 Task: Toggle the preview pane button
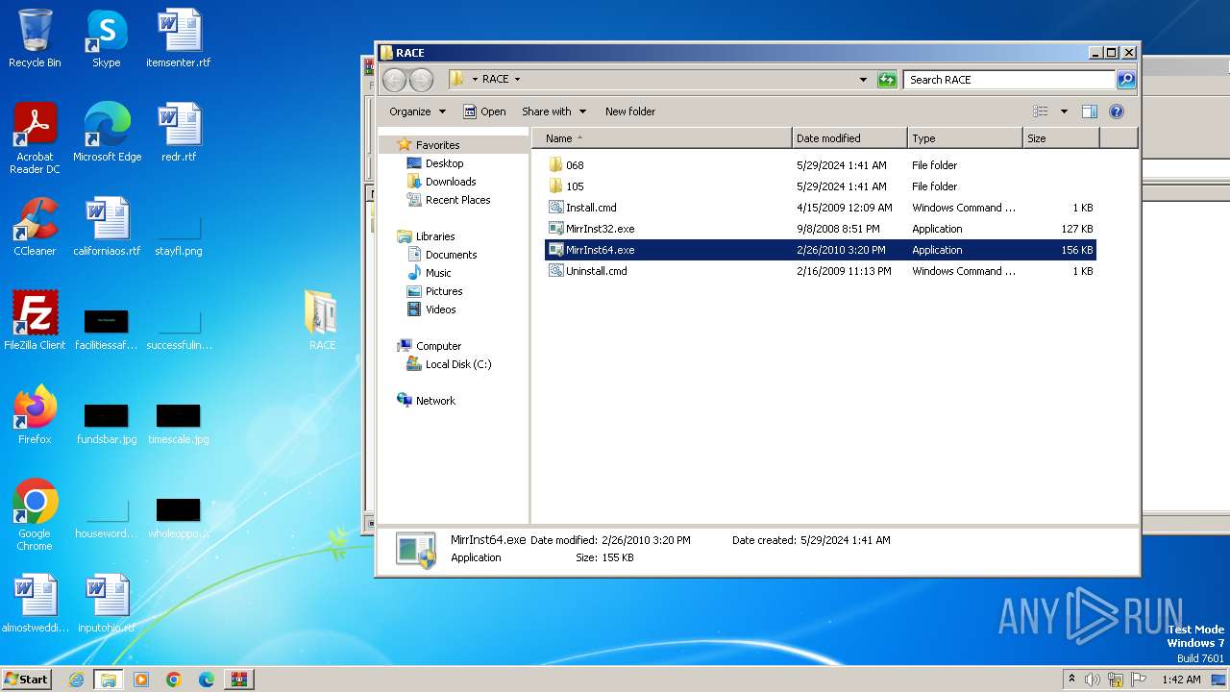pyautogui.click(x=1089, y=111)
